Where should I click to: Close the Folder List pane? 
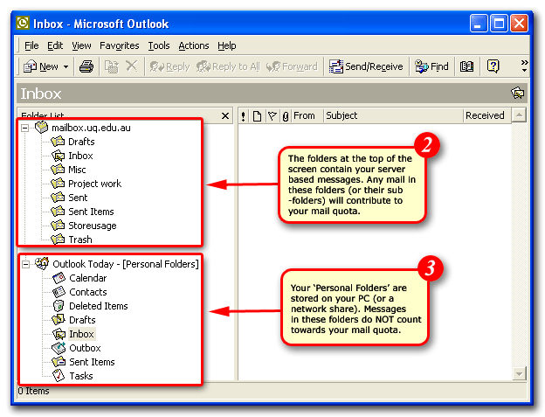coord(224,115)
